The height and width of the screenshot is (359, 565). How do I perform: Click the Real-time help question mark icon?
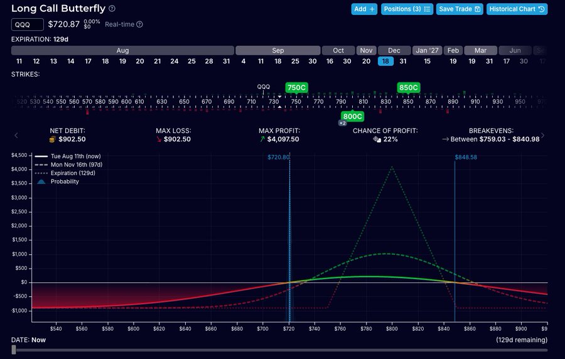pyautogui.click(x=139, y=24)
